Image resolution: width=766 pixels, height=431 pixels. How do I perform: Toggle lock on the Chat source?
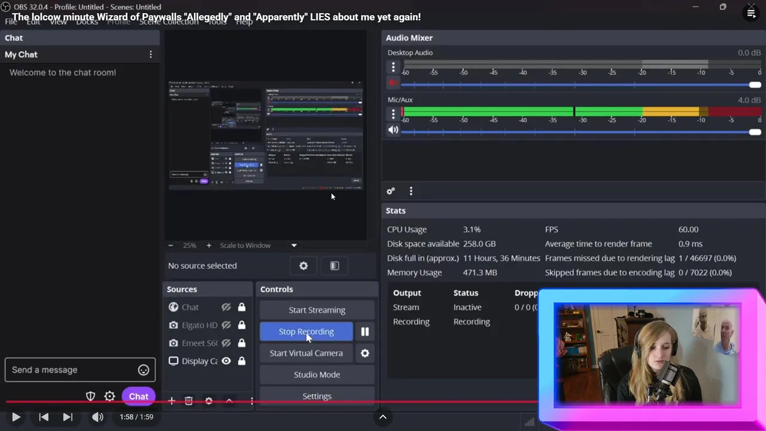tap(242, 307)
